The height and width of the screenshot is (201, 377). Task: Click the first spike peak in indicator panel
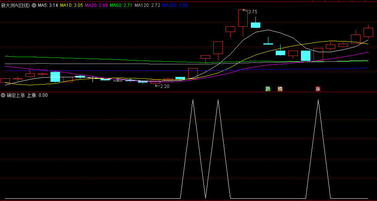(193, 100)
